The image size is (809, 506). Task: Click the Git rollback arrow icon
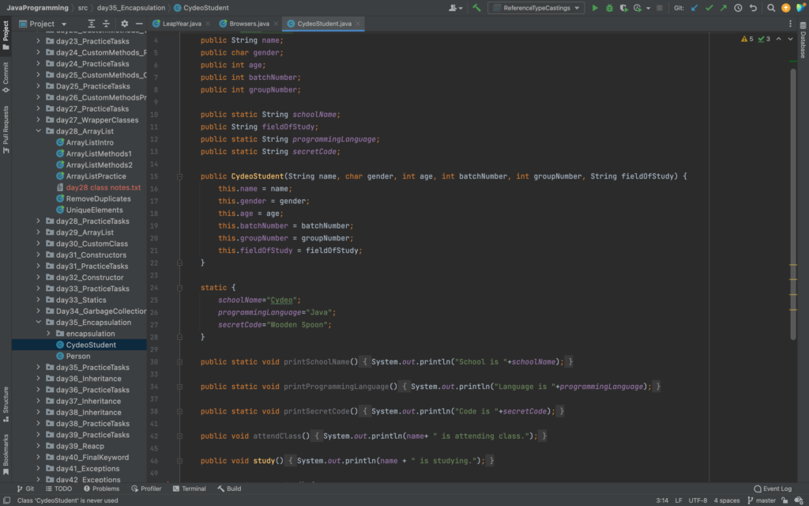tap(752, 8)
